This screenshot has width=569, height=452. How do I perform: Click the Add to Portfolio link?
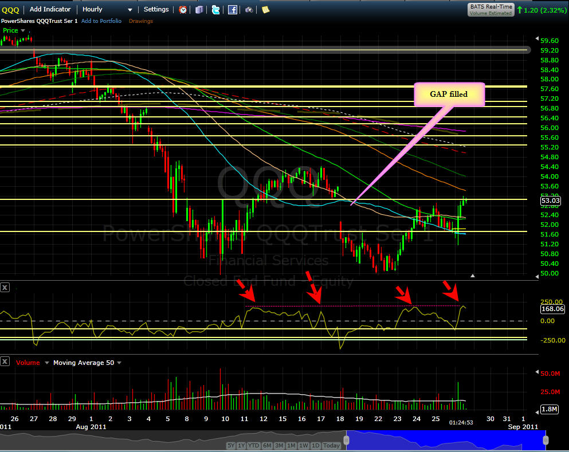[101, 21]
